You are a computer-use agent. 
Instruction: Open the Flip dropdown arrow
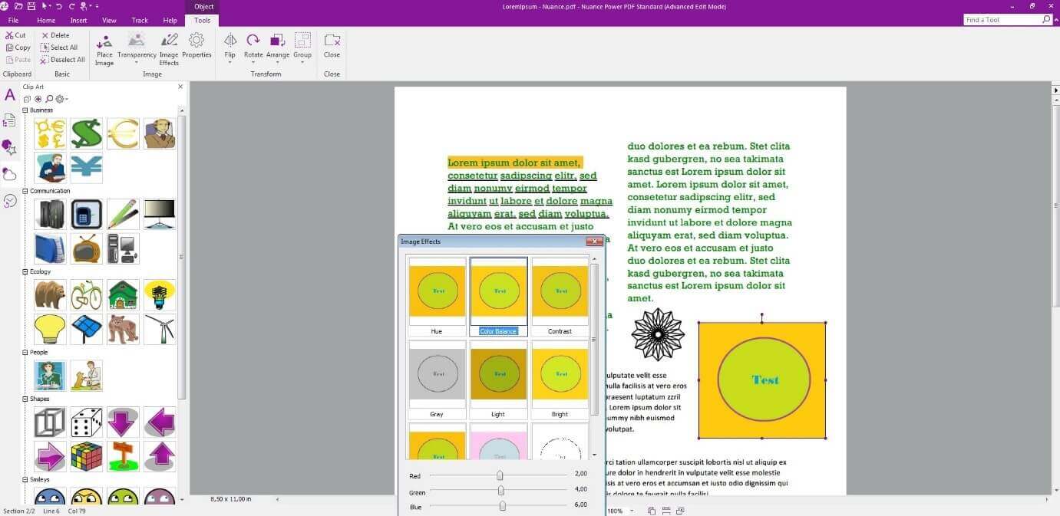pos(230,60)
